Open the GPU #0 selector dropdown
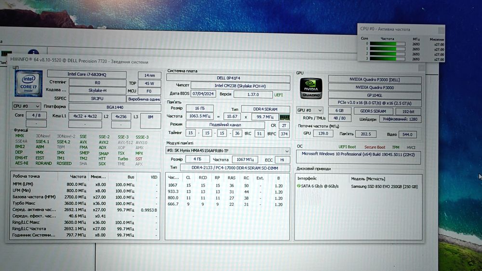482x271 pixels. [309, 110]
